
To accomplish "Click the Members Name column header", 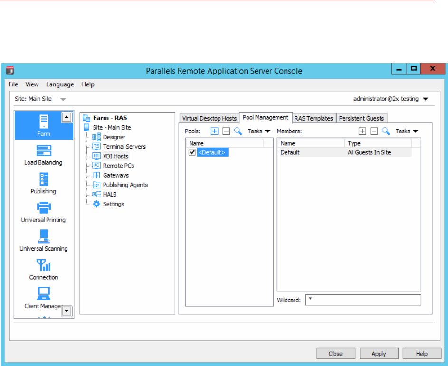I will (x=312, y=143).
